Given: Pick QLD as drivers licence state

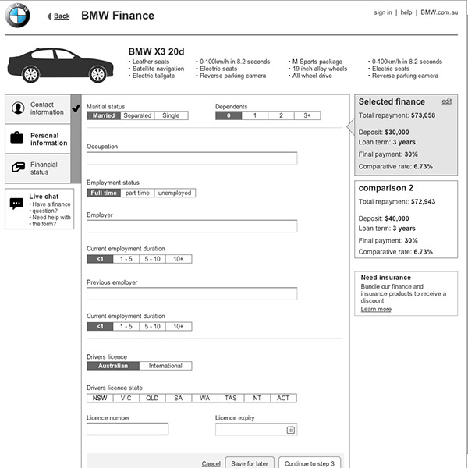Looking at the screenshot, I should pos(152,398).
